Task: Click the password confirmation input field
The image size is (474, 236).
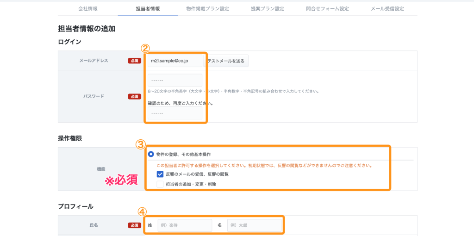Action: pos(175,113)
